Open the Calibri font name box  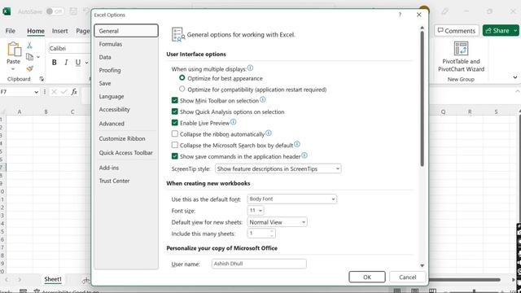click(69, 49)
